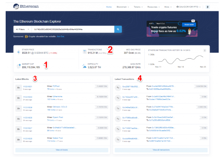This screenshot has height=159, width=224.
Task: Open miner F2Pool link
Action: pos(56,86)
